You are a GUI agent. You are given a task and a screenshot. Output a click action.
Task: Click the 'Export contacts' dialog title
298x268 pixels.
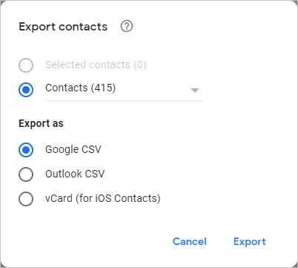coord(63,27)
